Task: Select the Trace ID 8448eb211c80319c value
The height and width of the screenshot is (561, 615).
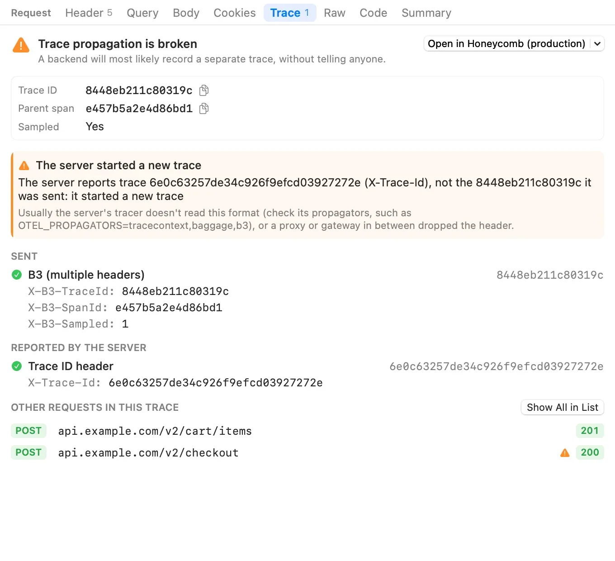Action: point(139,90)
